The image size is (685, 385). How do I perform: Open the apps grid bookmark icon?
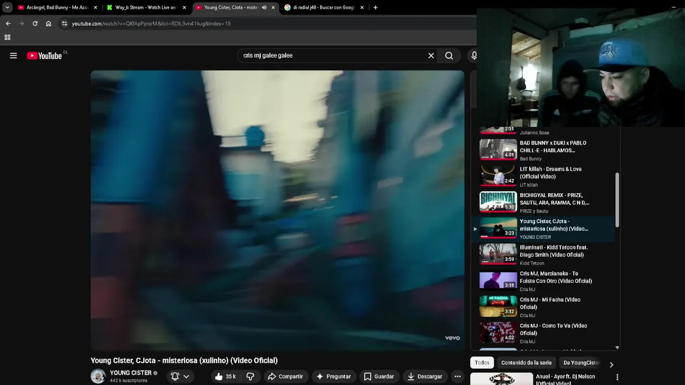pos(7,37)
